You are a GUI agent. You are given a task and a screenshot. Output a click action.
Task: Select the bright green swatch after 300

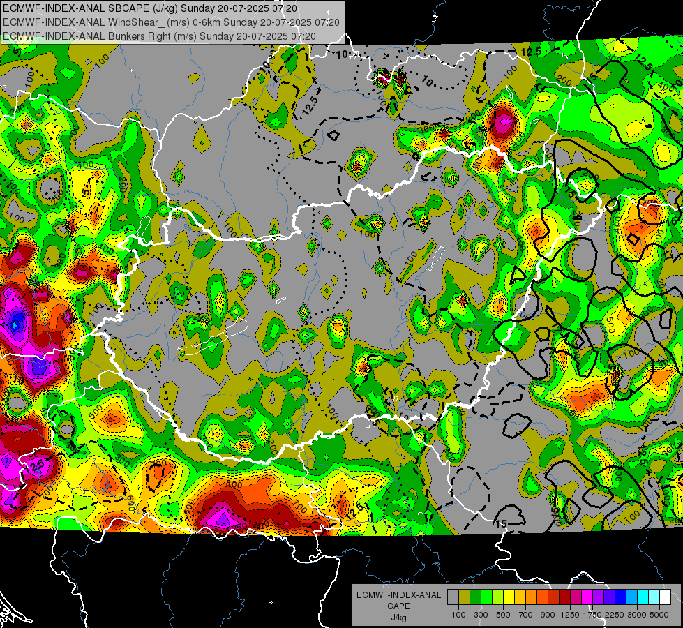pyautogui.click(x=486, y=597)
